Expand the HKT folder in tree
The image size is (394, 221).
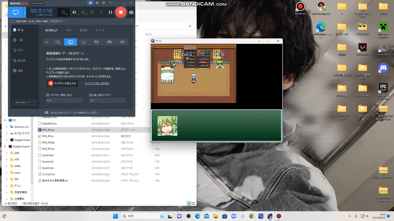7,159
